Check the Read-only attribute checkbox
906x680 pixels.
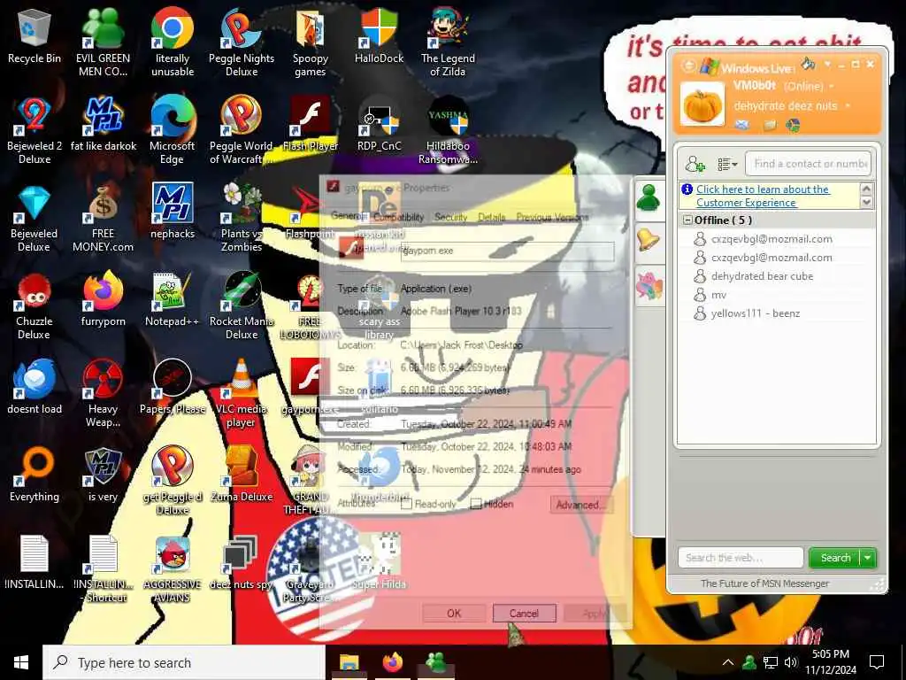[406, 504]
